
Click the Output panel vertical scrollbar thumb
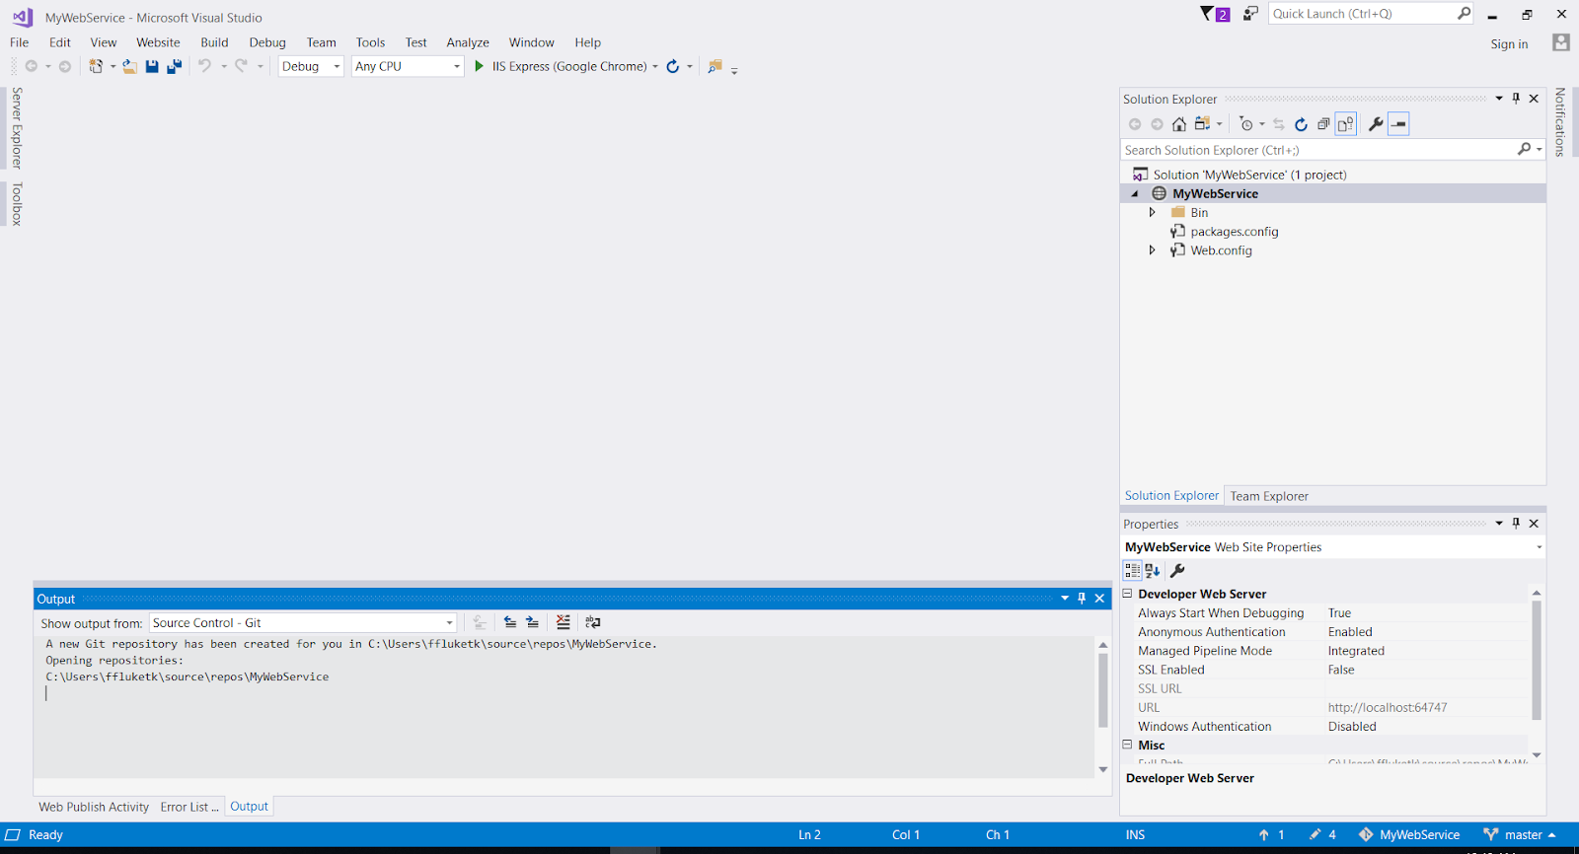(1103, 690)
